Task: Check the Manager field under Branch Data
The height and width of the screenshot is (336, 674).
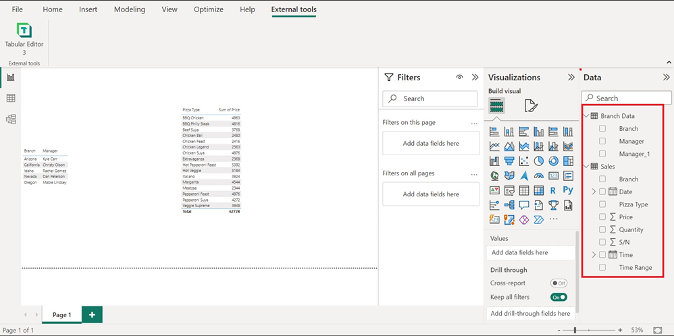Action: point(602,141)
